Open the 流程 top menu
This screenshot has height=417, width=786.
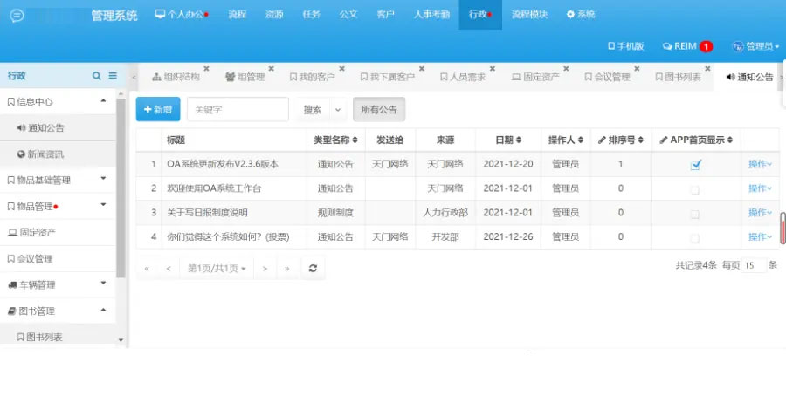(237, 15)
